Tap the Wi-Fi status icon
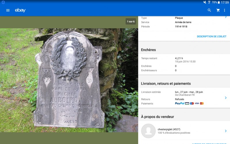230x144 pixels. (209, 2)
